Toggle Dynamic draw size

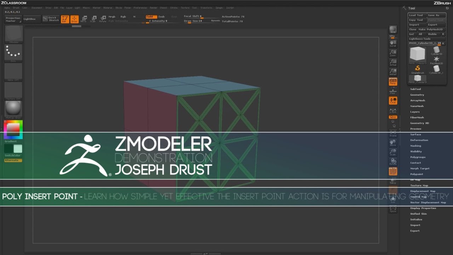(216, 21)
